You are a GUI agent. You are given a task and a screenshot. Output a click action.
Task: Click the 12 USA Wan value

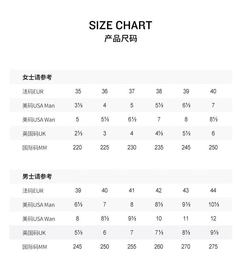213,218
